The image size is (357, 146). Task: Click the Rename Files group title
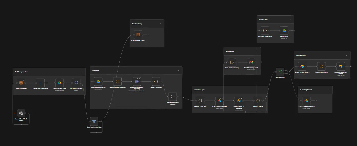[263, 20]
